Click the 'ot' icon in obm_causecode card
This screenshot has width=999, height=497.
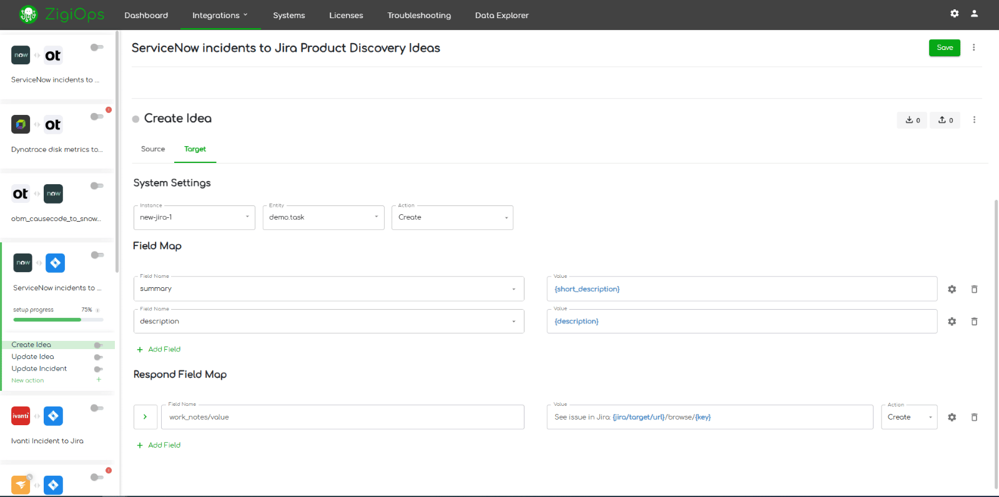coord(21,194)
